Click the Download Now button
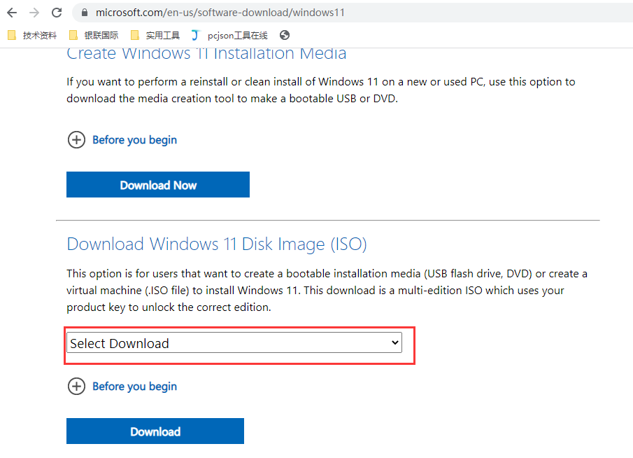Screen dimensions: 633x458 coord(158,185)
